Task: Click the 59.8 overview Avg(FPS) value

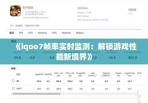Action: (17, 58)
